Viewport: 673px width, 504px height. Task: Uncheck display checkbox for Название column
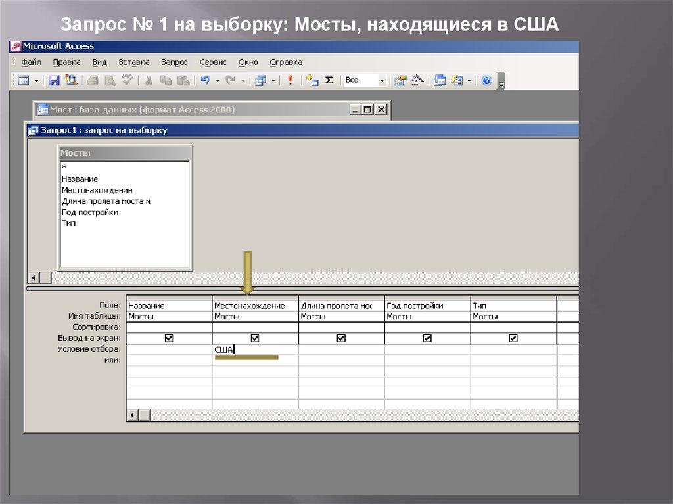169,338
